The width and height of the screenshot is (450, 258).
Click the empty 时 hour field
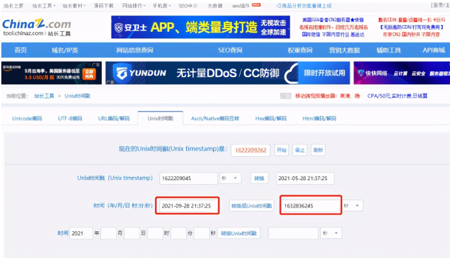tap(156, 233)
